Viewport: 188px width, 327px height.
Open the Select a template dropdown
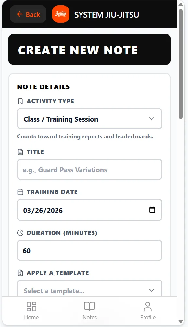click(90, 289)
